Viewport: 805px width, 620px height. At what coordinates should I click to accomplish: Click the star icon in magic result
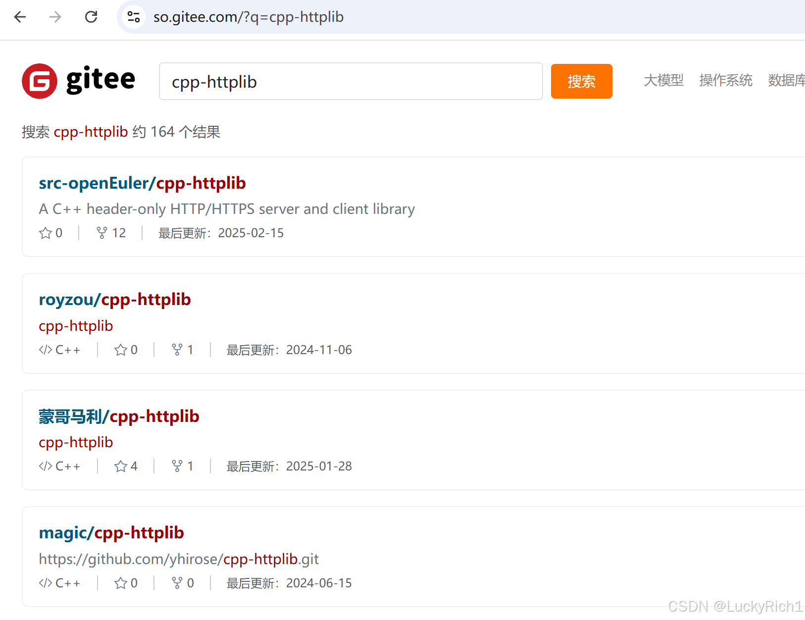(121, 583)
